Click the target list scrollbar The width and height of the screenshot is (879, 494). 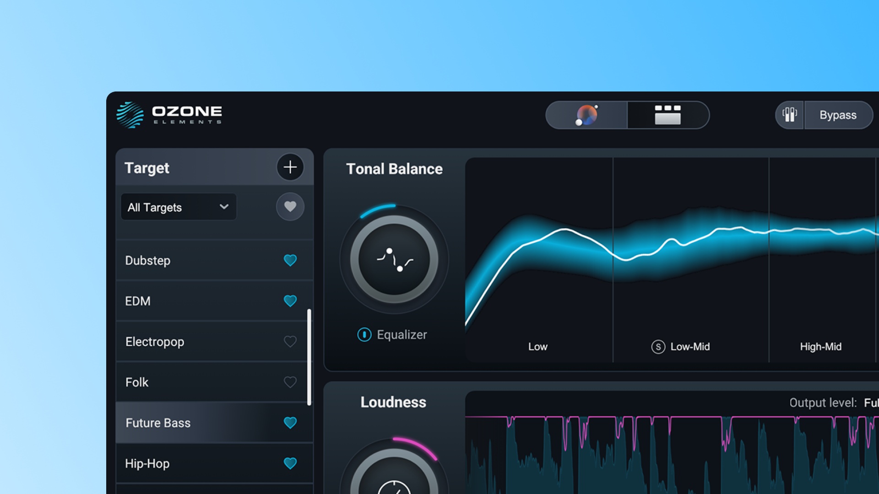coord(309,357)
